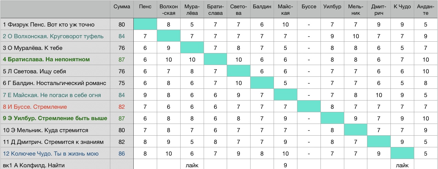Click the "Сумма" column header
Screen dimensions: 438x169
(x=122, y=7)
